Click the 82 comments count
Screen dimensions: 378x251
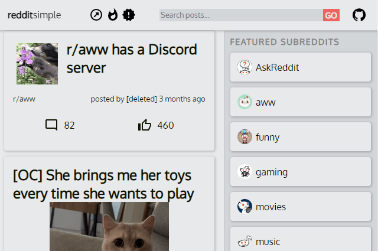click(70, 125)
